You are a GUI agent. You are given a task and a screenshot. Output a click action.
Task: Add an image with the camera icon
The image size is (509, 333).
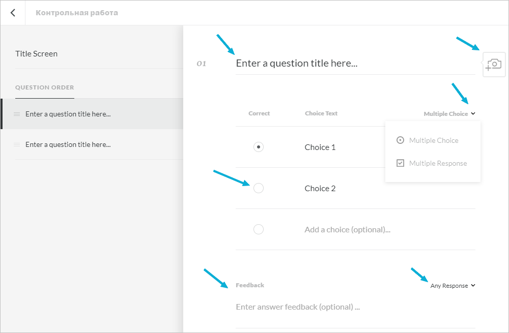coord(494,65)
